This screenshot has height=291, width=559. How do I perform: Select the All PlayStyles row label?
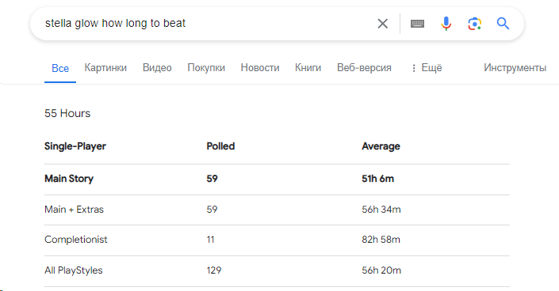74,270
